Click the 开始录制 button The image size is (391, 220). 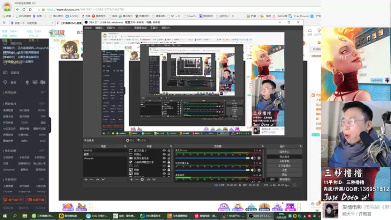(x=284, y=161)
